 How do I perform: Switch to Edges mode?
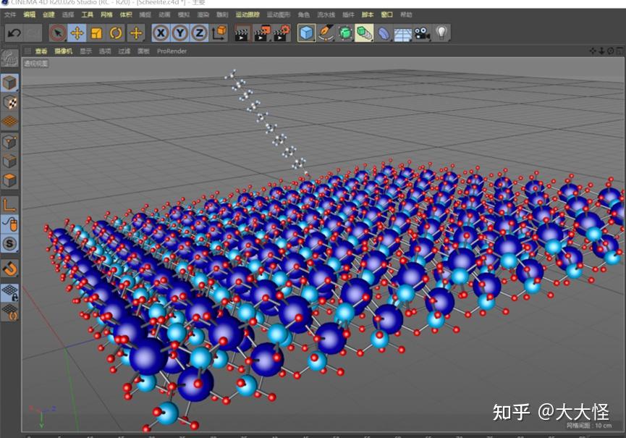click(x=9, y=161)
